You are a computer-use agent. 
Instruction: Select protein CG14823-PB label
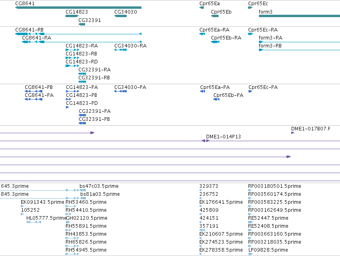(82, 95)
